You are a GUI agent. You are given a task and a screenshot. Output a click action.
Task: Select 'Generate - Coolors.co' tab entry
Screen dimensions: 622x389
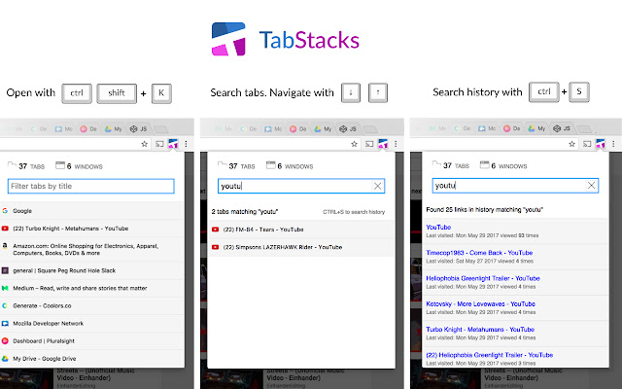(x=92, y=305)
